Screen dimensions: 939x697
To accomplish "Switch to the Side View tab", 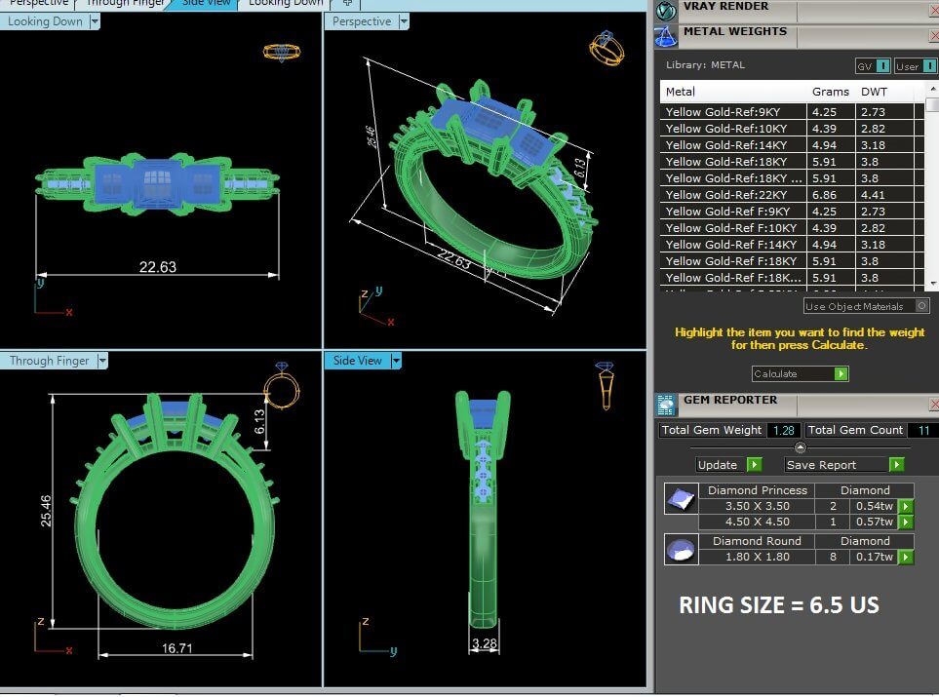I will [x=206, y=3].
